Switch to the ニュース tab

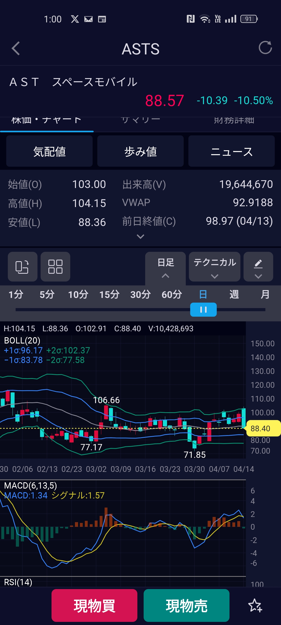(231, 151)
